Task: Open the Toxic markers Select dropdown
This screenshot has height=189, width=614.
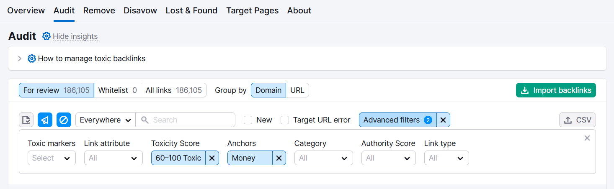Action: click(52, 158)
